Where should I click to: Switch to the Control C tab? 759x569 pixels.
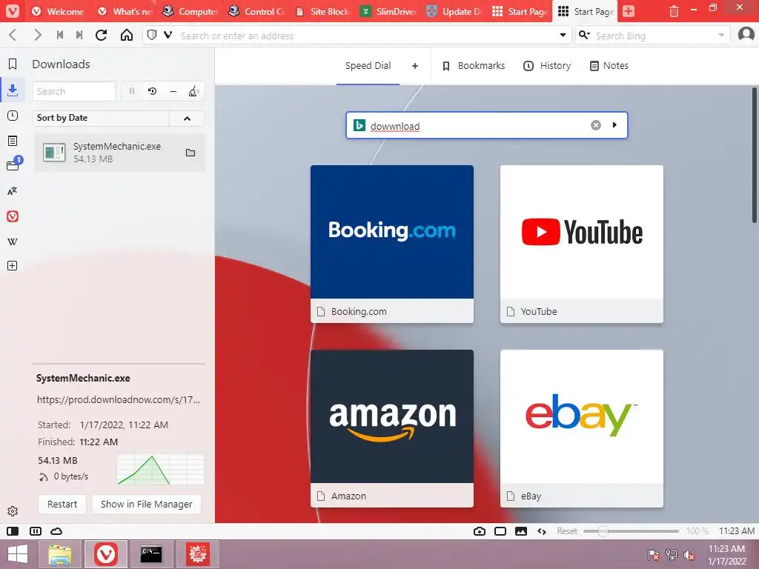click(257, 11)
